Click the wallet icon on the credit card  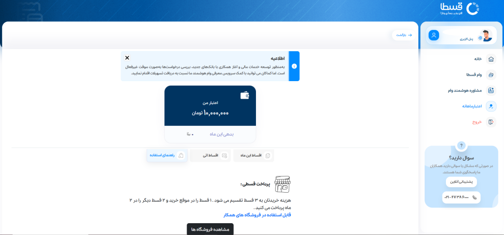pos(245,95)
